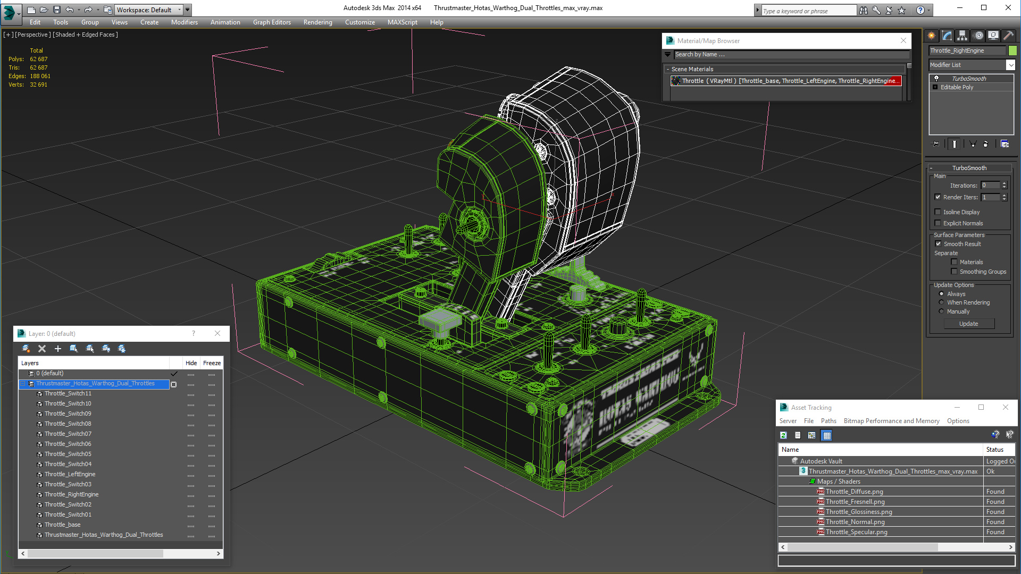Click Create New Layer icon in Layer dialog
This screenshot has width=1021, height=574.
pyautogui.click(x=26, y=349)
